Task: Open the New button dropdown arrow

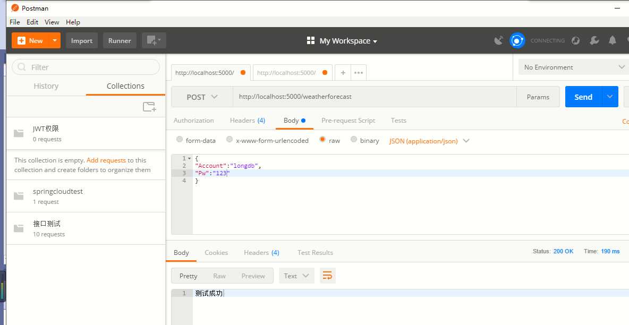Action: pyautogui.click(x=55, y=40)
